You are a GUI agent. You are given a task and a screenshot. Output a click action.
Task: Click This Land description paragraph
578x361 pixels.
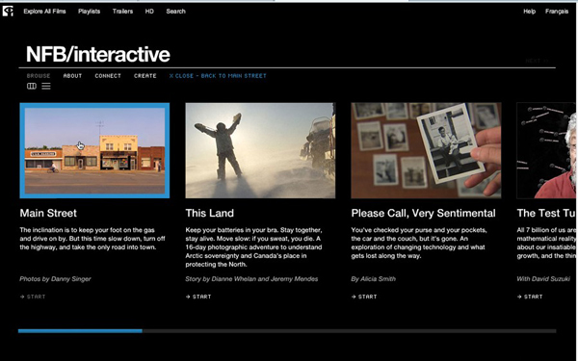click(254, 247)
